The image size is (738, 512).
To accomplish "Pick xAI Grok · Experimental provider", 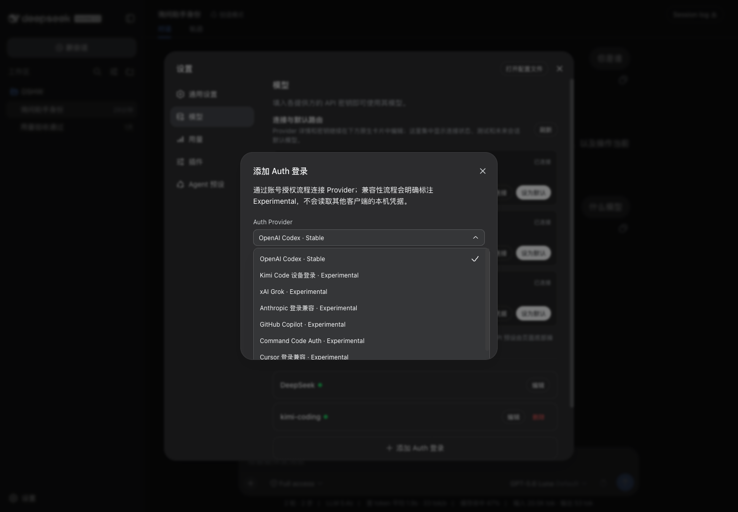I will [x=369, y=292].
